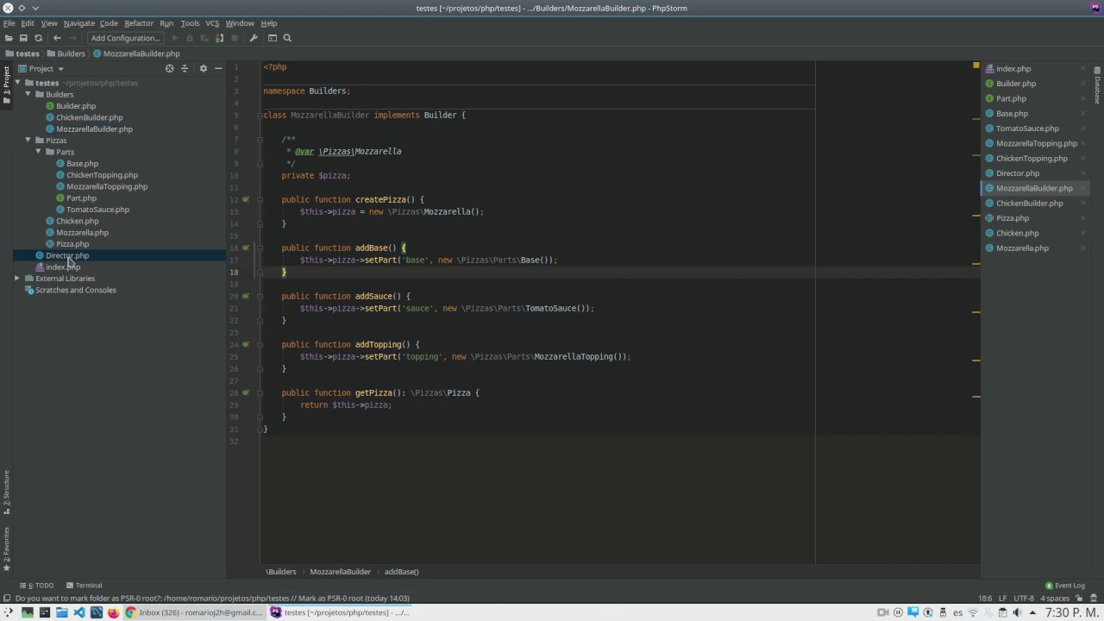
Task: Click the Settings wrench icon in toolbar
Action: [x=254, y=38]
